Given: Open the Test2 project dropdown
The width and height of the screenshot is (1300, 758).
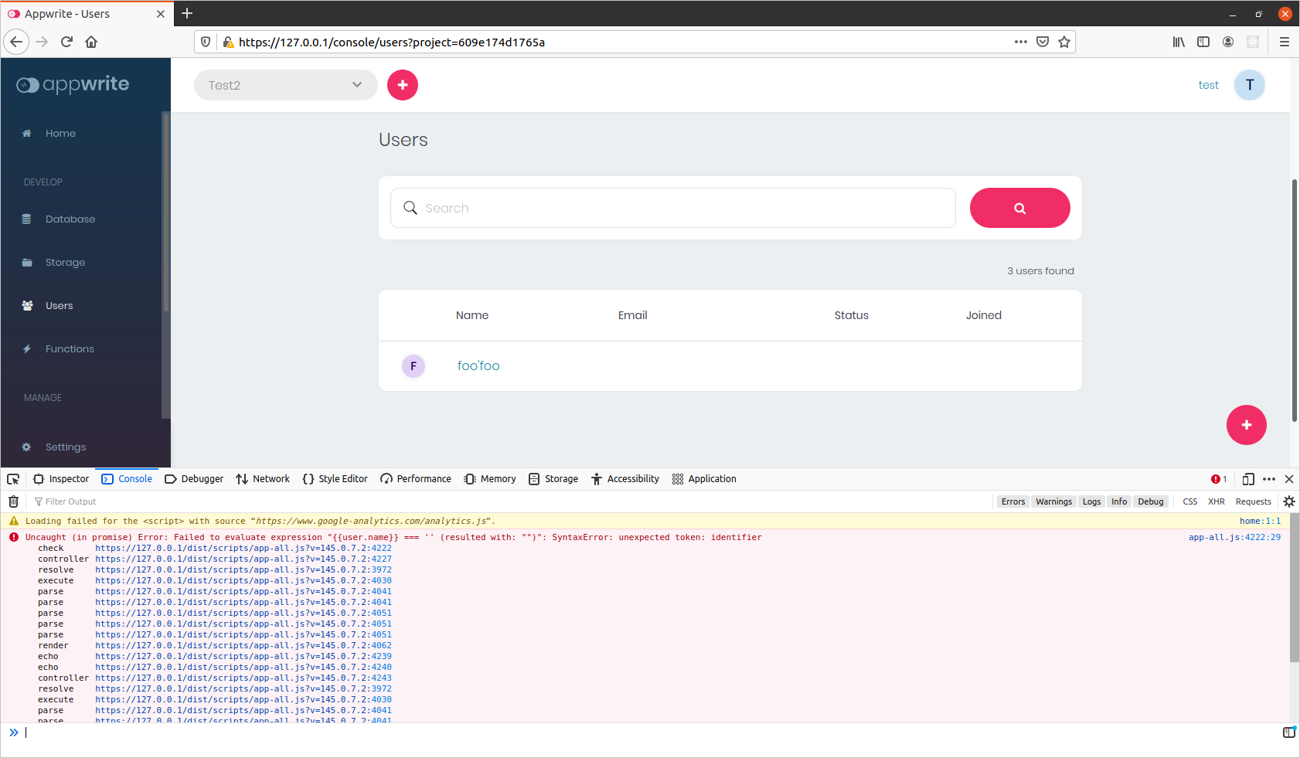Looking at the screenshot, I should (286, 85).
